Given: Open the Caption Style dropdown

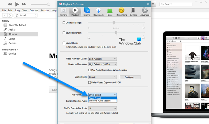Looking at the screenshot, I should [x=102, y=77].
